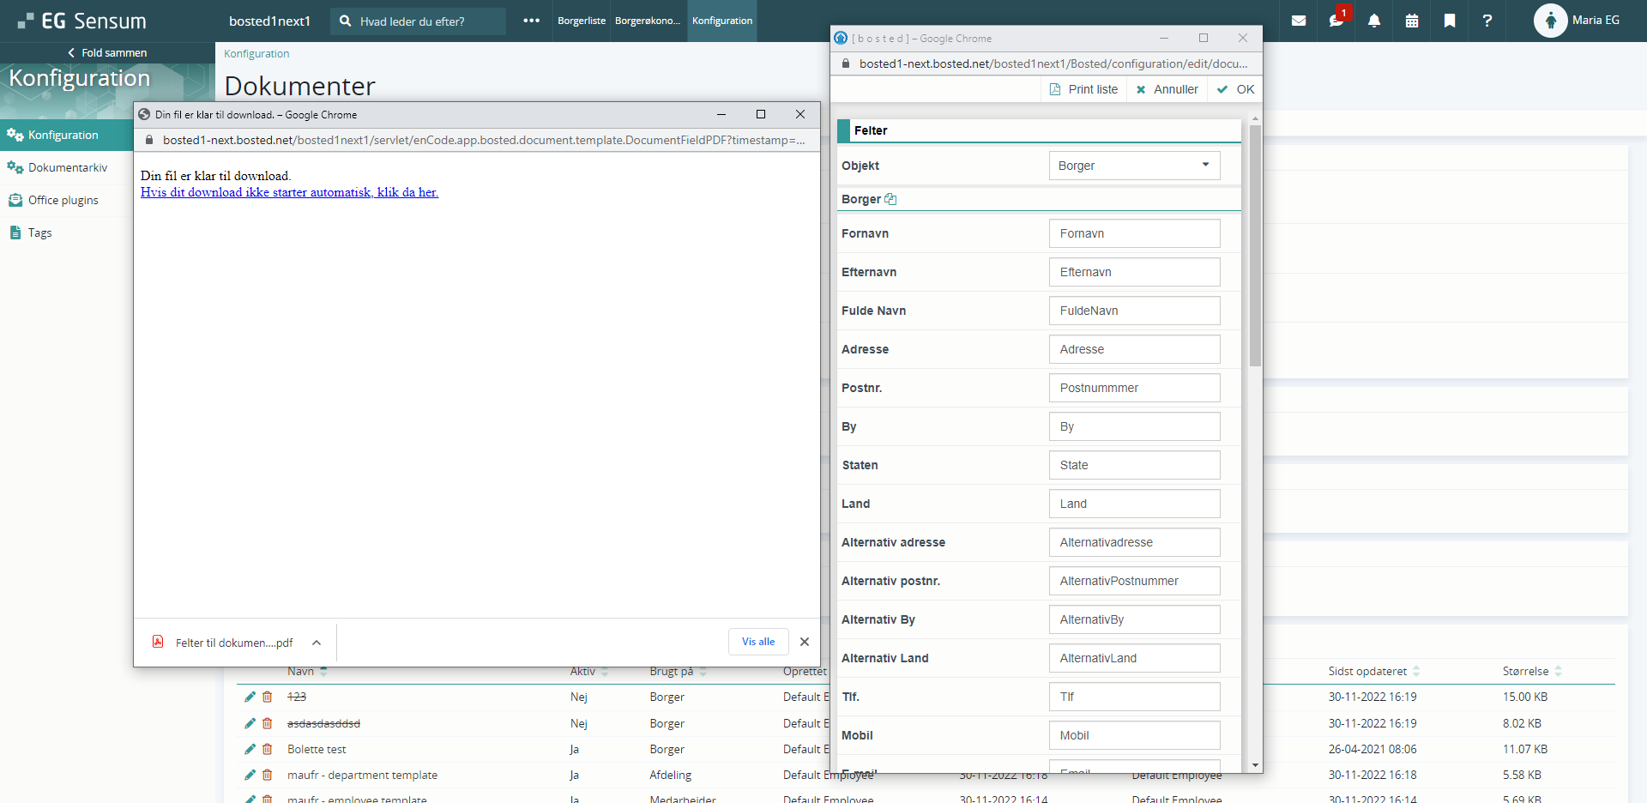This screenshot has width=1647, height=803.
Task: Open the help question mark icon
Action: pyautogui.click(x=1487, y=21)
